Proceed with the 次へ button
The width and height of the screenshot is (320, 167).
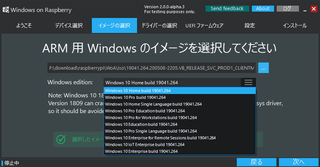[299, 162]
